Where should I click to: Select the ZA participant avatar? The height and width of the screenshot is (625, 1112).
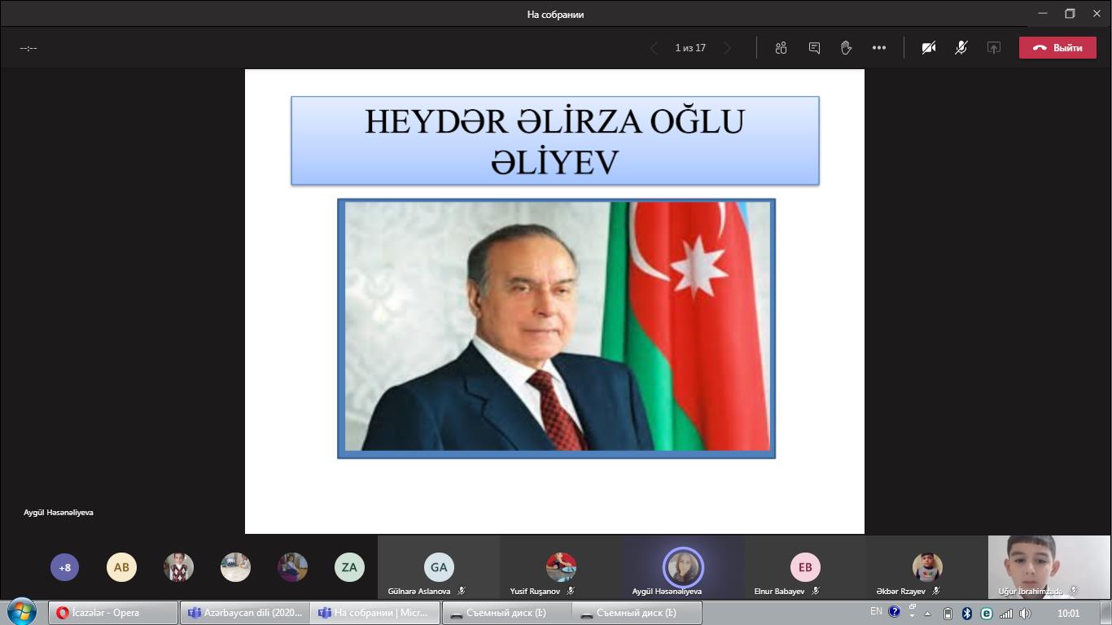(x=349, y=567)
